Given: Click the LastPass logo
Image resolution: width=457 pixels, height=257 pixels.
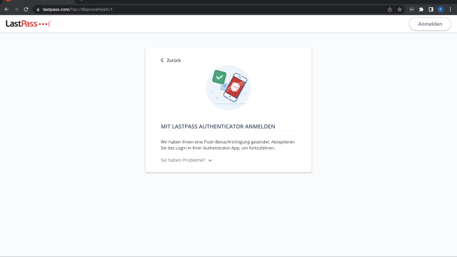Looking at the screenshot, I should (x=29, y=24).
